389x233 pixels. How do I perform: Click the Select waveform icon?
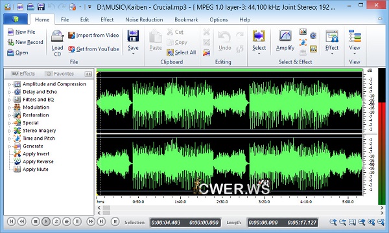(x=259, y=36)
